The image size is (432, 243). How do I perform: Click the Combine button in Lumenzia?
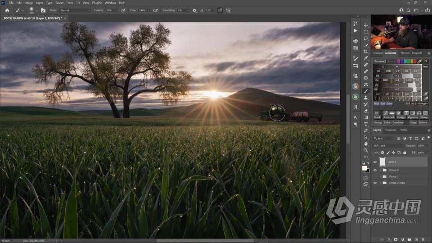(x=397, y=122)
